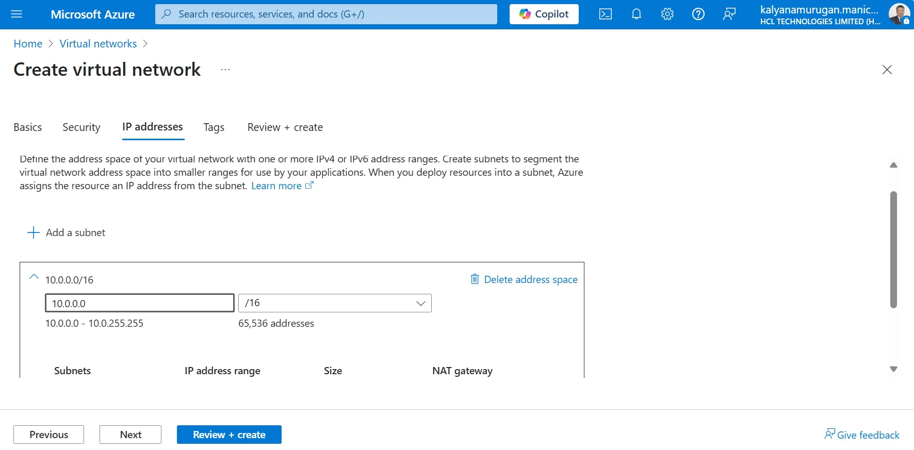Image resolution: width=914 pixels, height=450 pixels.
Task: Click scrollbar up arrow
Action: (x=894, y=165)
